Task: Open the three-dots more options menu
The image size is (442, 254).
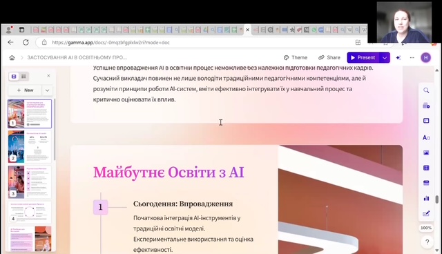Action: (x=412, y=57)
